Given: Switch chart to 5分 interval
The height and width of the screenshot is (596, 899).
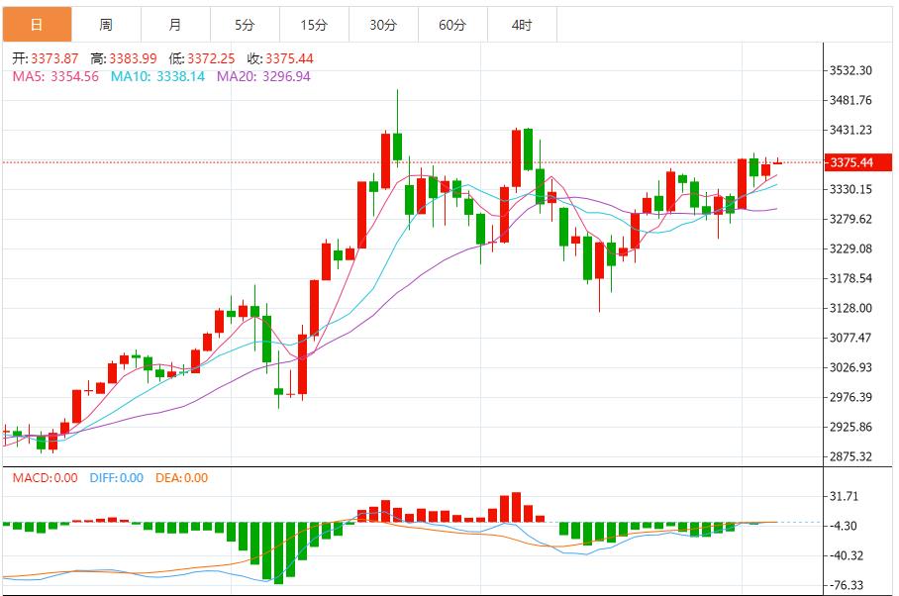Looking at the screenshot, I should 245,25.
